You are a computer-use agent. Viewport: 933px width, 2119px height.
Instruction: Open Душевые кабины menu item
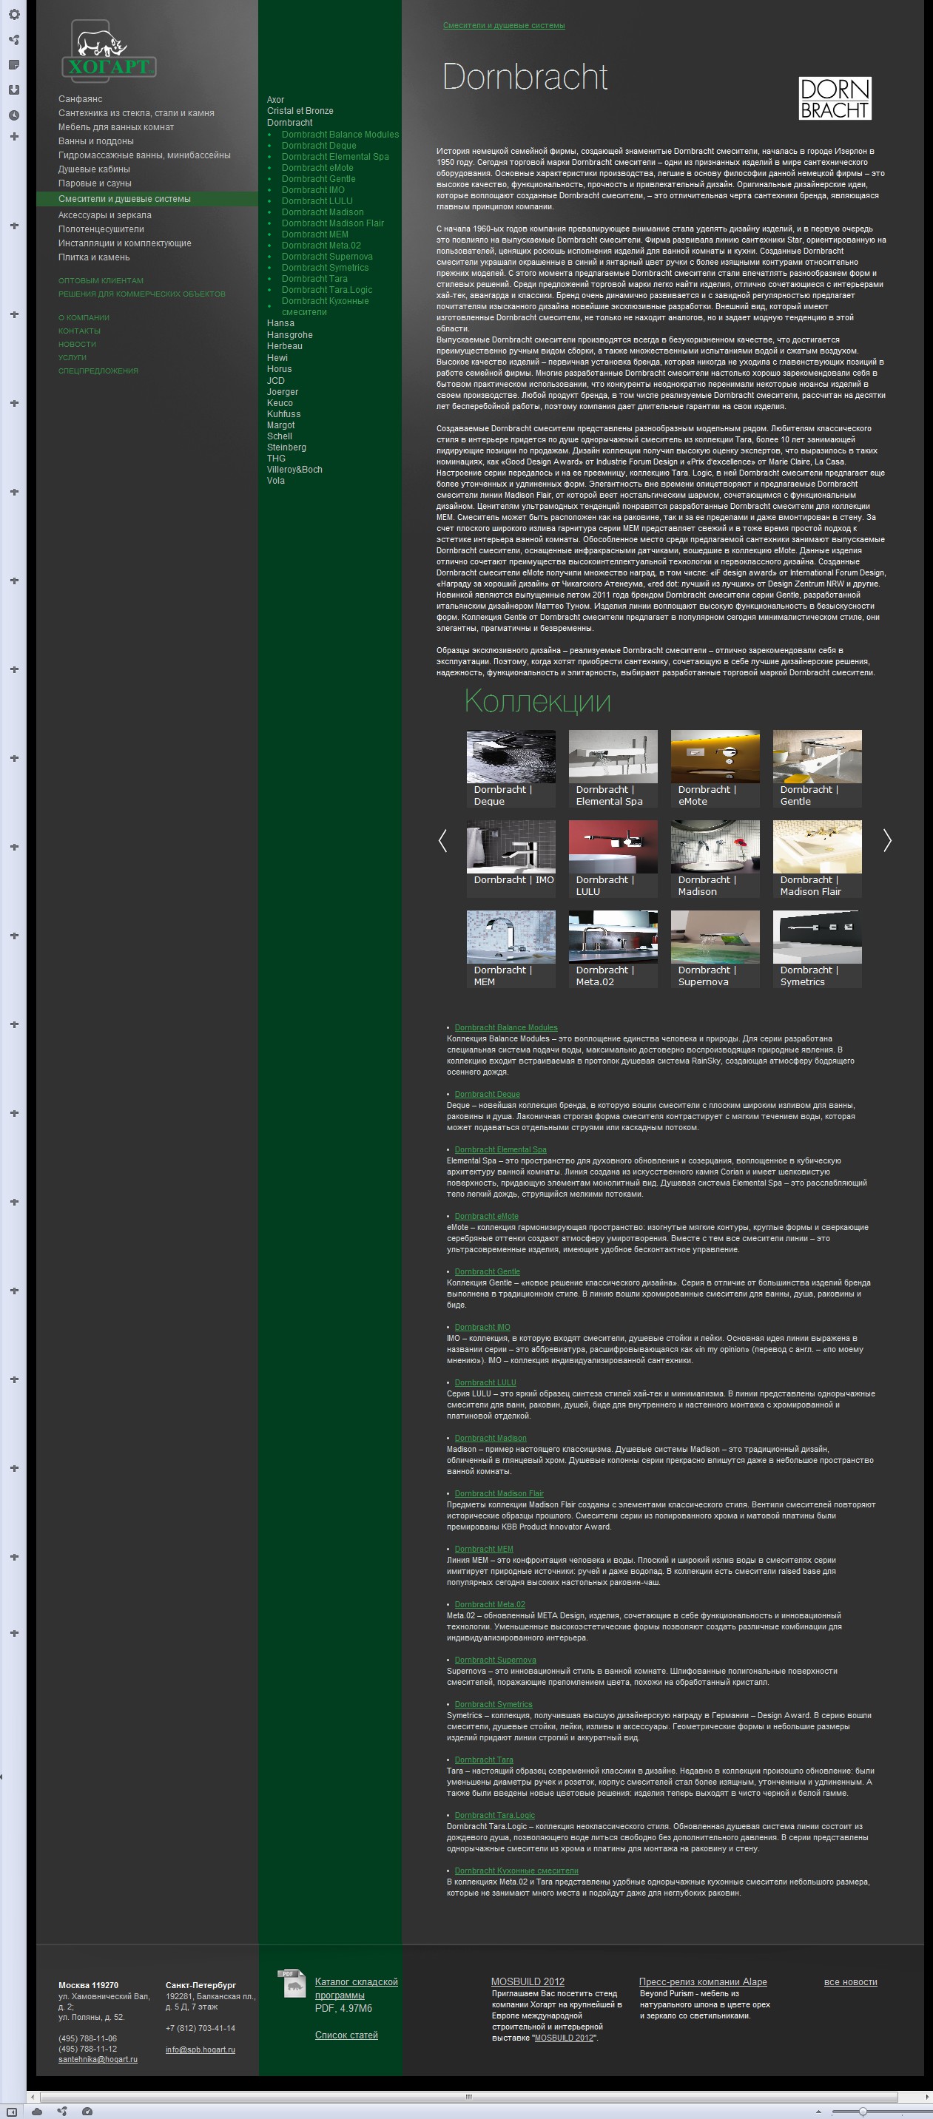[x=94, y=169]
